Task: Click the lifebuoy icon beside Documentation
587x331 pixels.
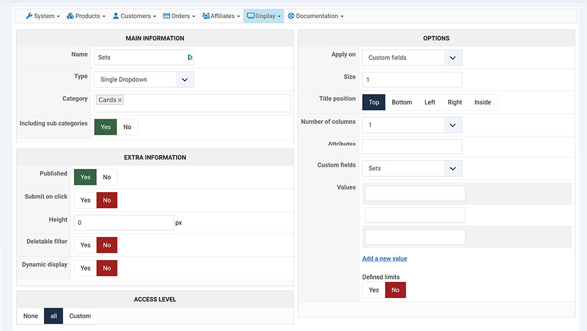Action: point(291,16)
